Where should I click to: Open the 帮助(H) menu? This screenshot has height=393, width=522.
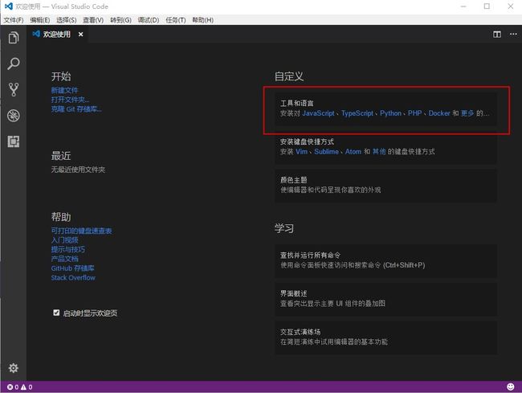(202, 20)
